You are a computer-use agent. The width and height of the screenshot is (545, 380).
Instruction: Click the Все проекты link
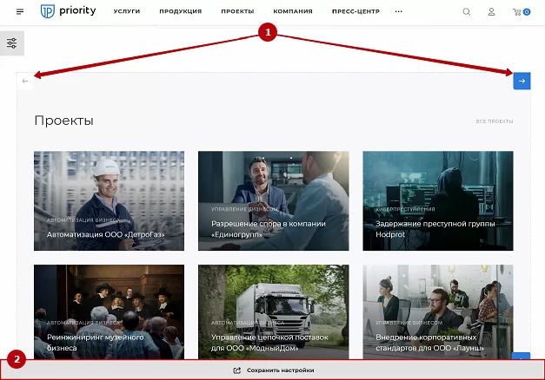[x=495, y=121]
